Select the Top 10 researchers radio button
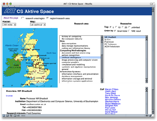Screen dimensions: 157x121 pos(116,27)
